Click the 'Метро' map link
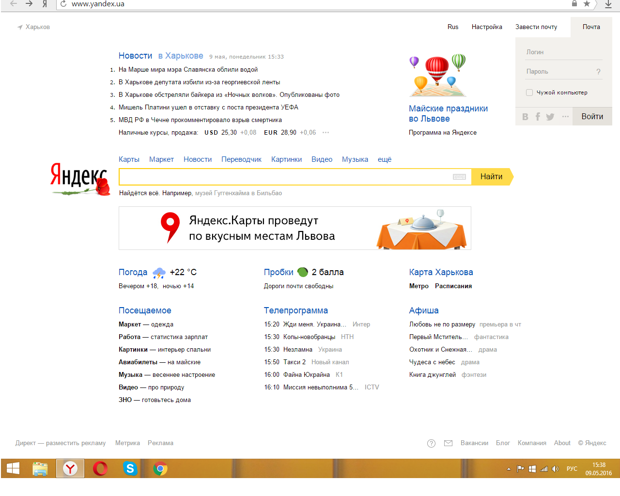Screen dimensions: 620x496 pyautogui.click(x=419, y=286)
